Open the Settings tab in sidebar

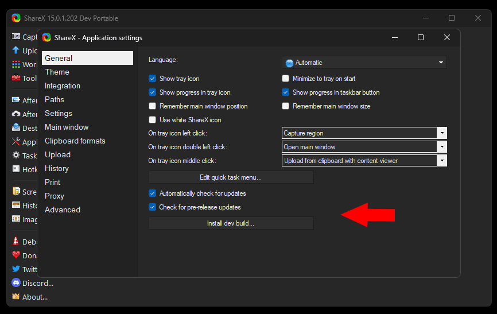(87, 113)
